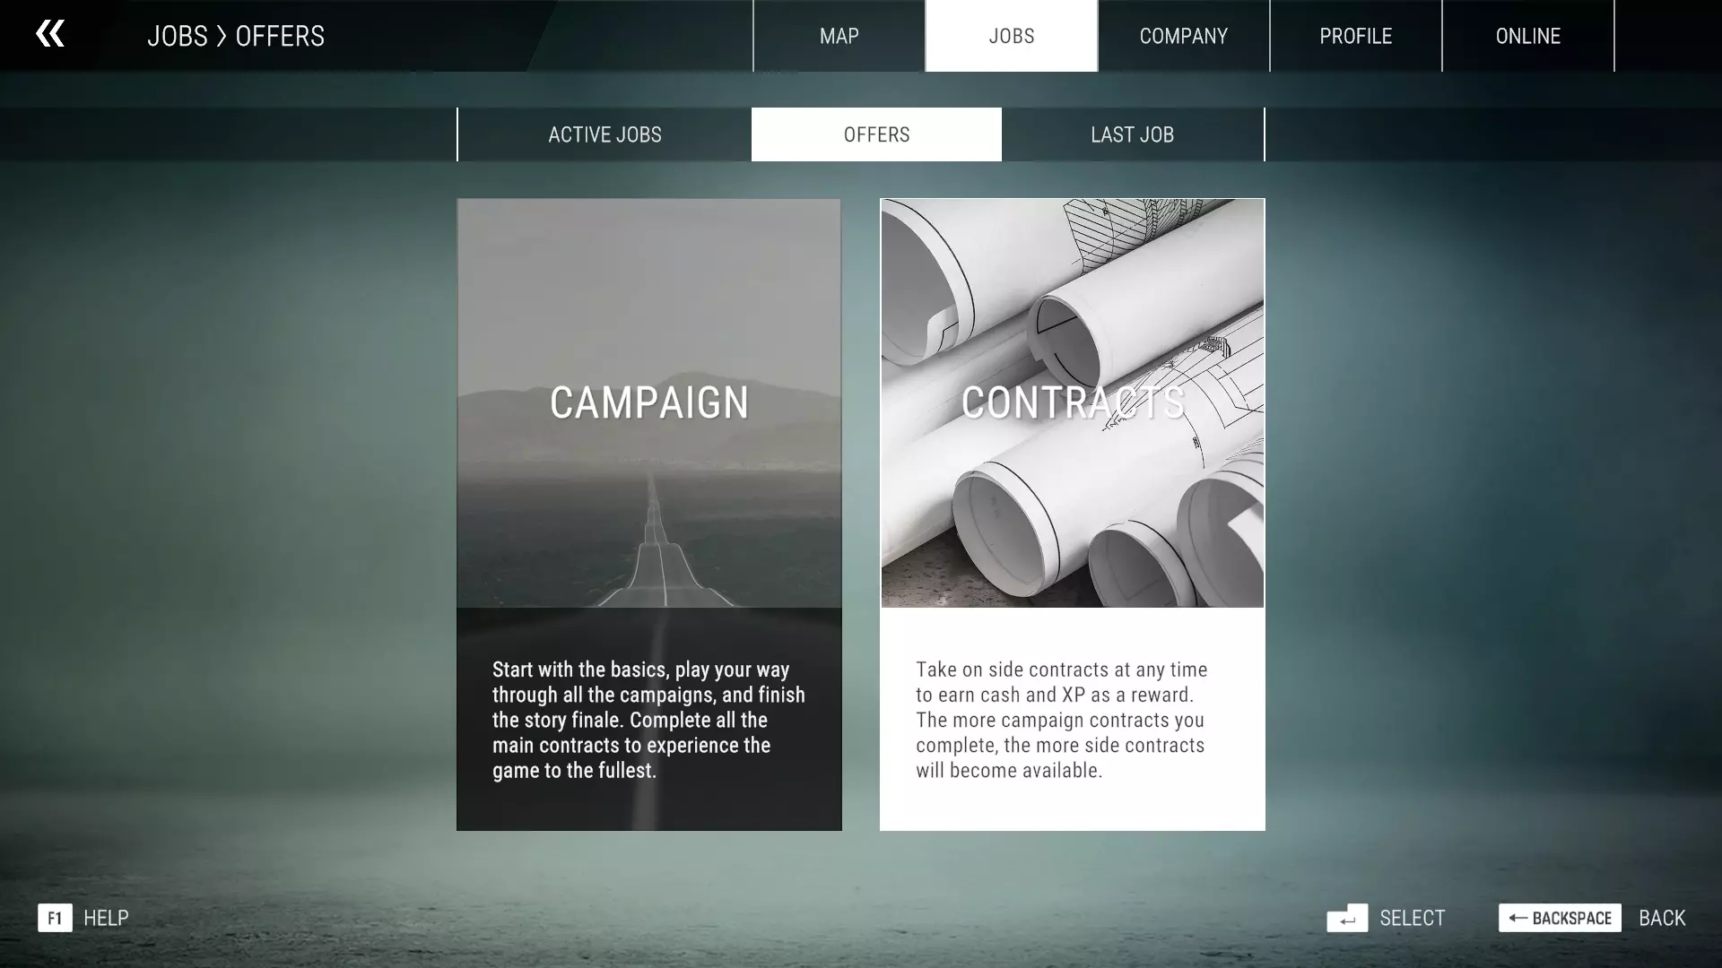Switch to the Company tab
1722x968 pixels.
click(1183, 36)
